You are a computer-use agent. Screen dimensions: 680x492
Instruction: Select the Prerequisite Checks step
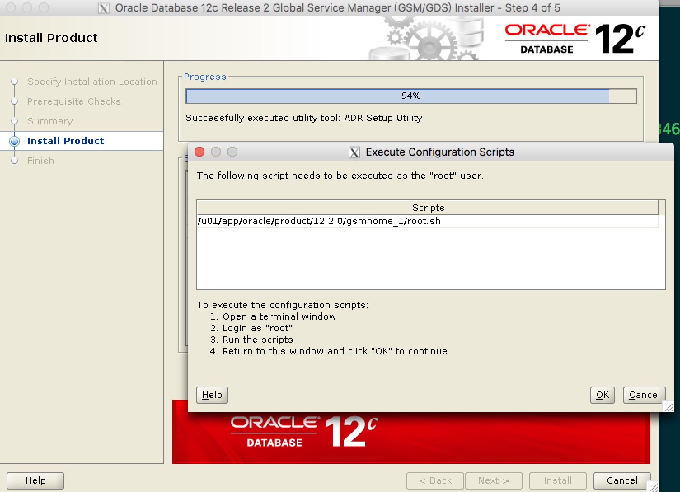click(x=74, y=101)
